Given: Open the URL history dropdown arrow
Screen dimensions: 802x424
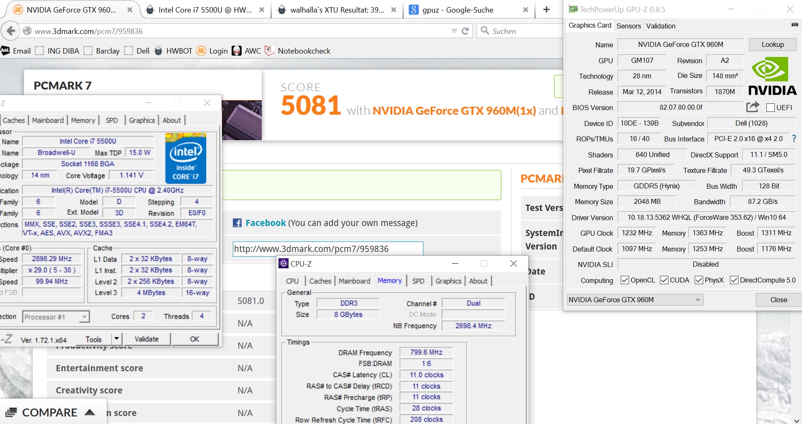Looking at the screenshot, I should pyautogui.click(x=454, y=31).
